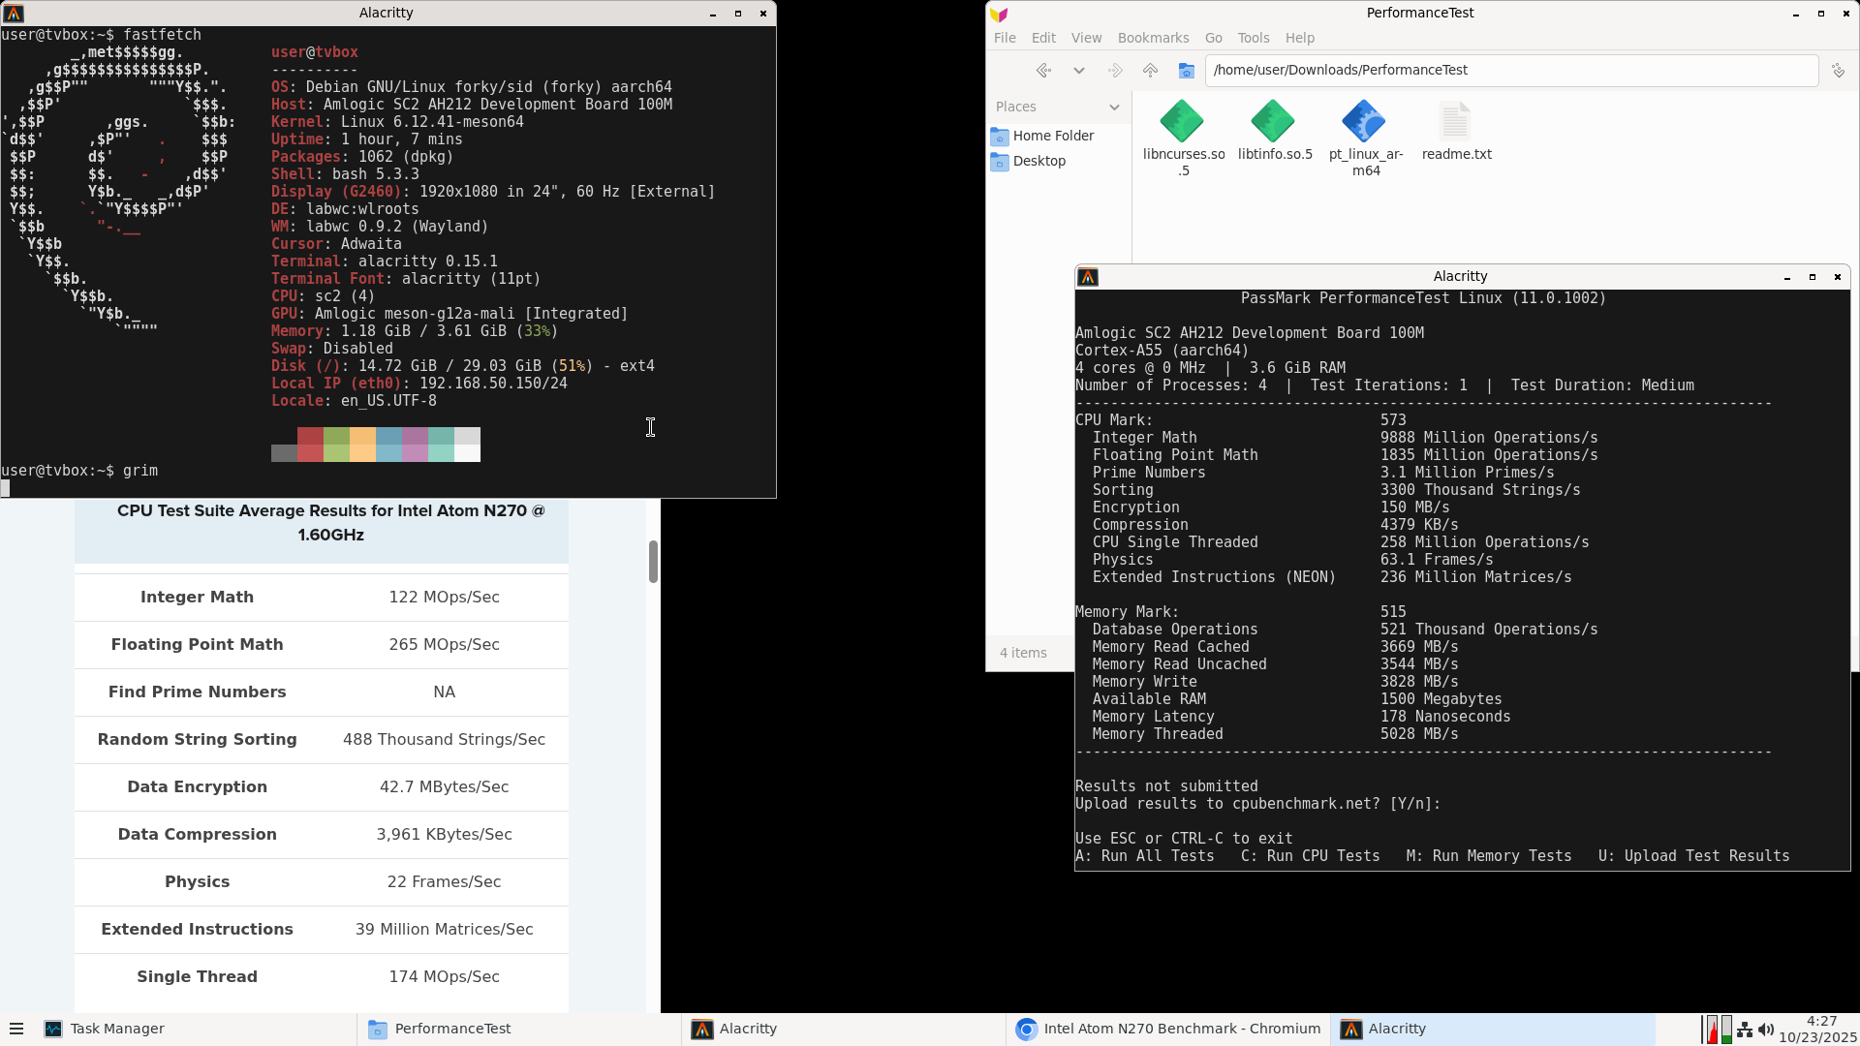Expand the Places side pane dropdown
Image resolution: width=1860 pixels, height=1046 pixels.
1114,107
